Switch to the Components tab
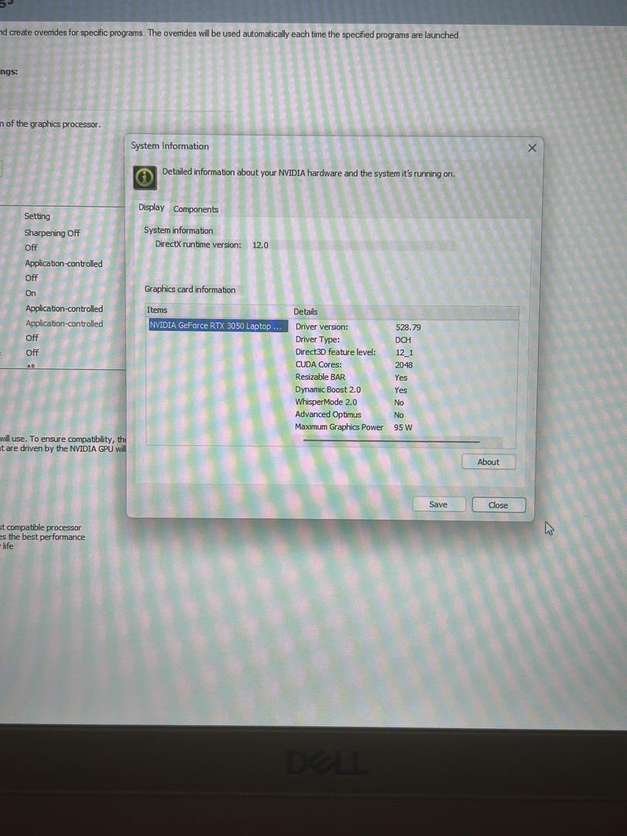 click(x=196, y=210)
